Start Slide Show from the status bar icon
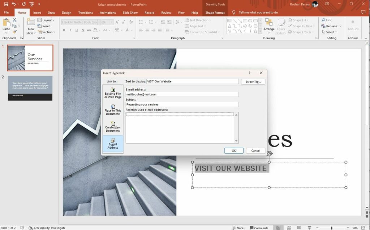This screenshot has height=230, width=370. (309, 227)
